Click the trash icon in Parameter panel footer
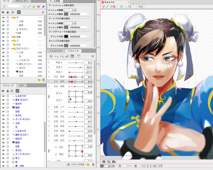Viewport: 213px width, 170px height. (93, 165)
